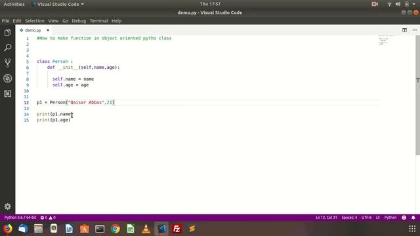The height and width of the screenshot is (236, 420).
Task: Open the Edit menu
Action: point(17,21)
